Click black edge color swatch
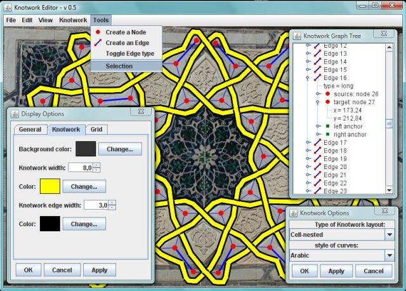This screenshot has height=291, width=406. (x=50, y=224)
